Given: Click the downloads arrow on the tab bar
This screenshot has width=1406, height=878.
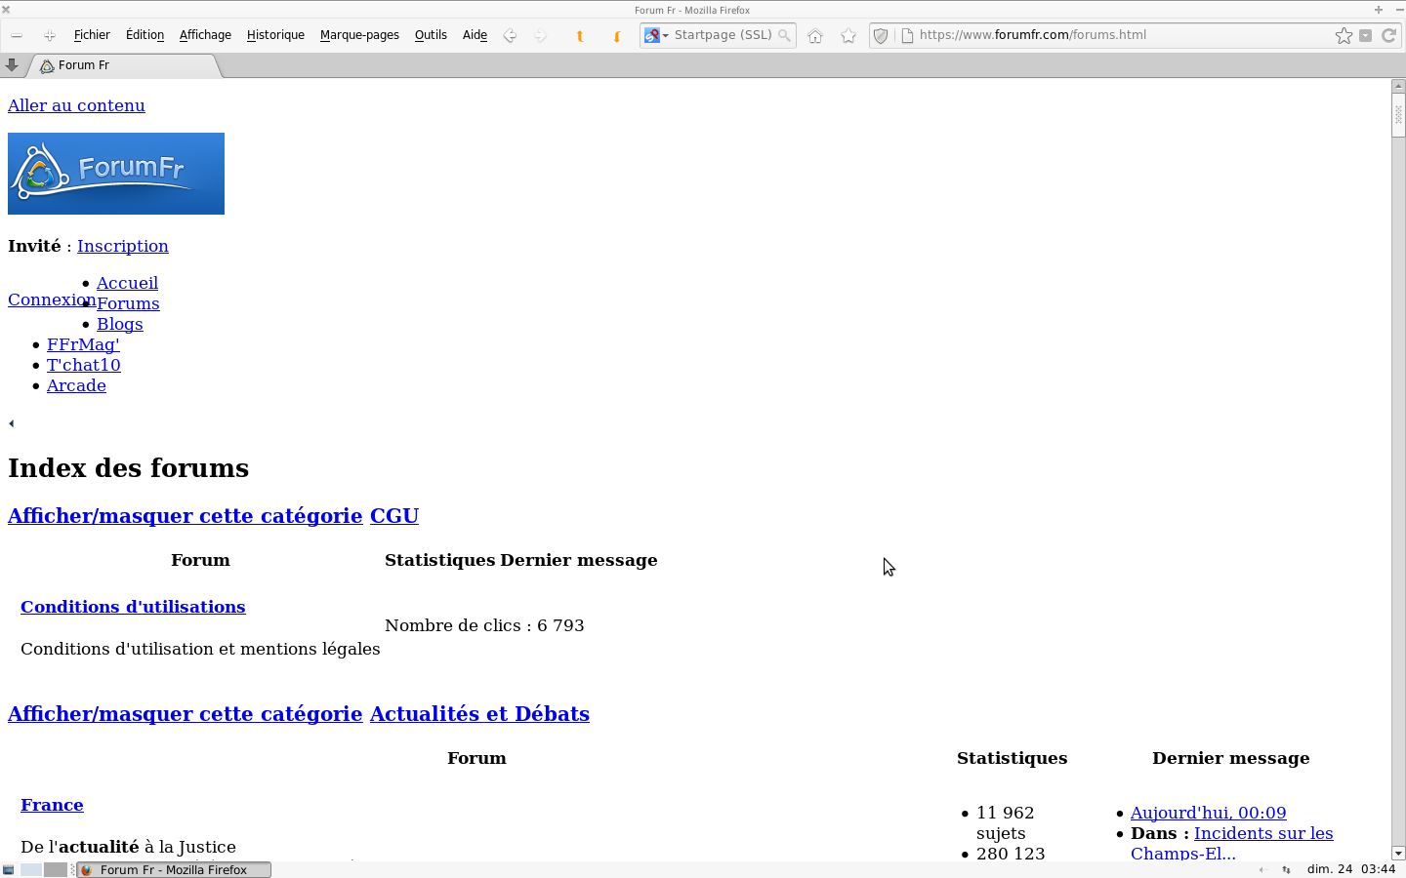Looking at the screenshot, I should click(12, 65).
